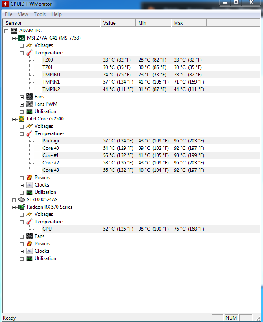Minimize the HWMonitor window

pyautogui.click(x=225, y=2)
